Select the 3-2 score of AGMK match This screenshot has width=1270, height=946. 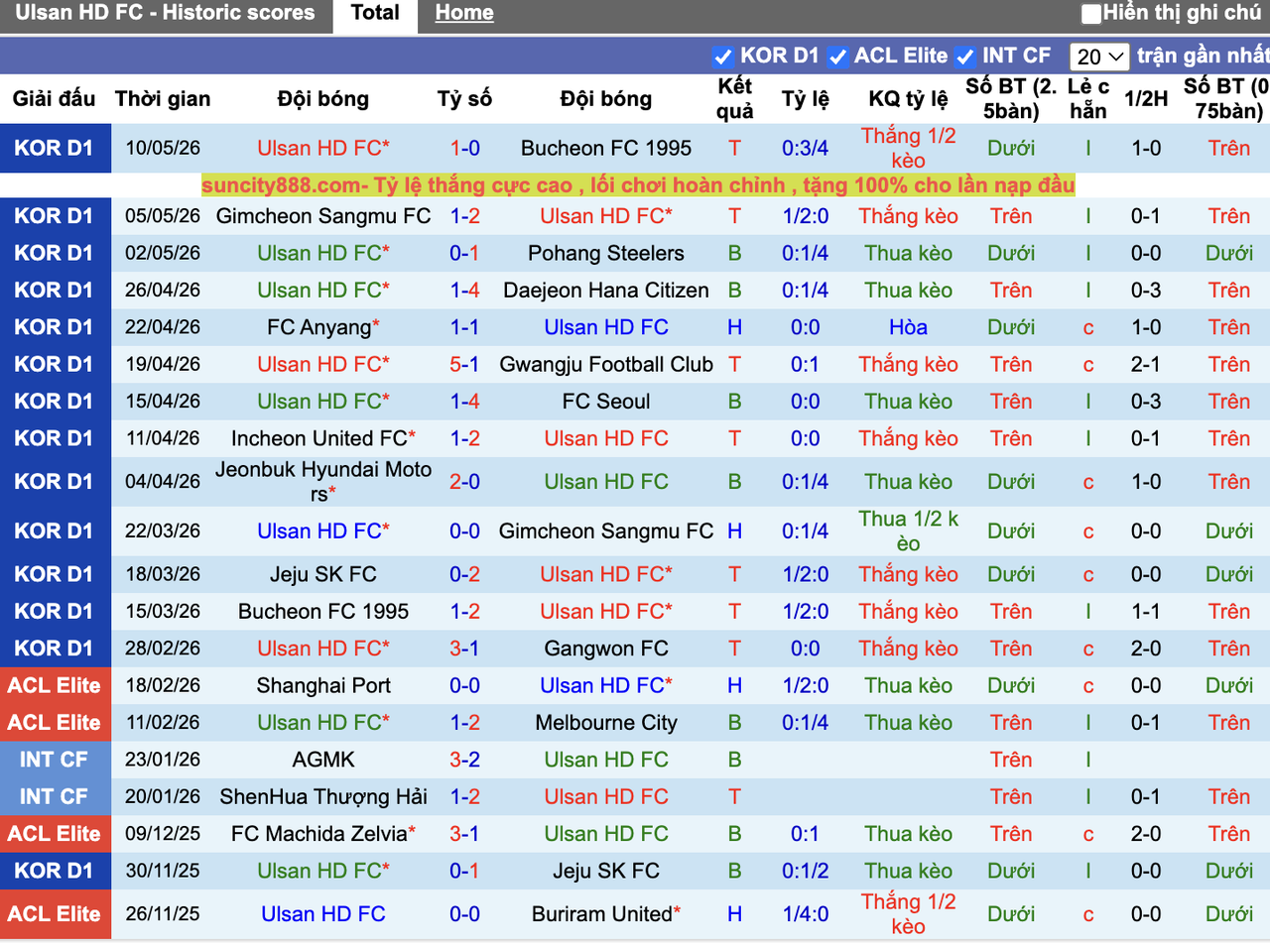click(464, 760)
